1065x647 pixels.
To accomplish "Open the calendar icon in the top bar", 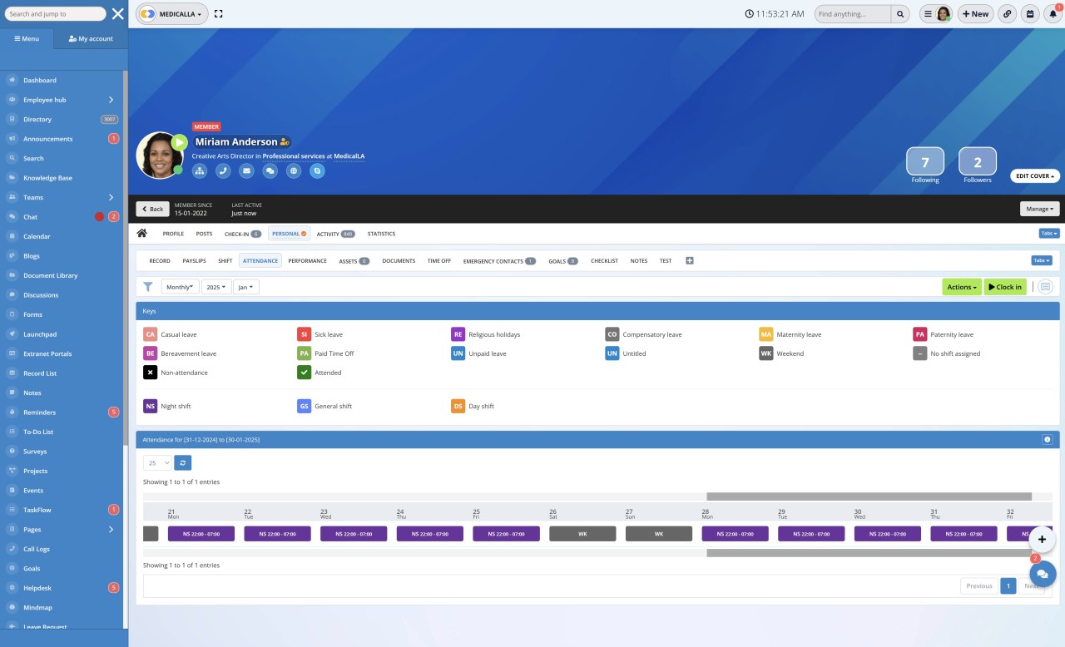I will 1029,13.
